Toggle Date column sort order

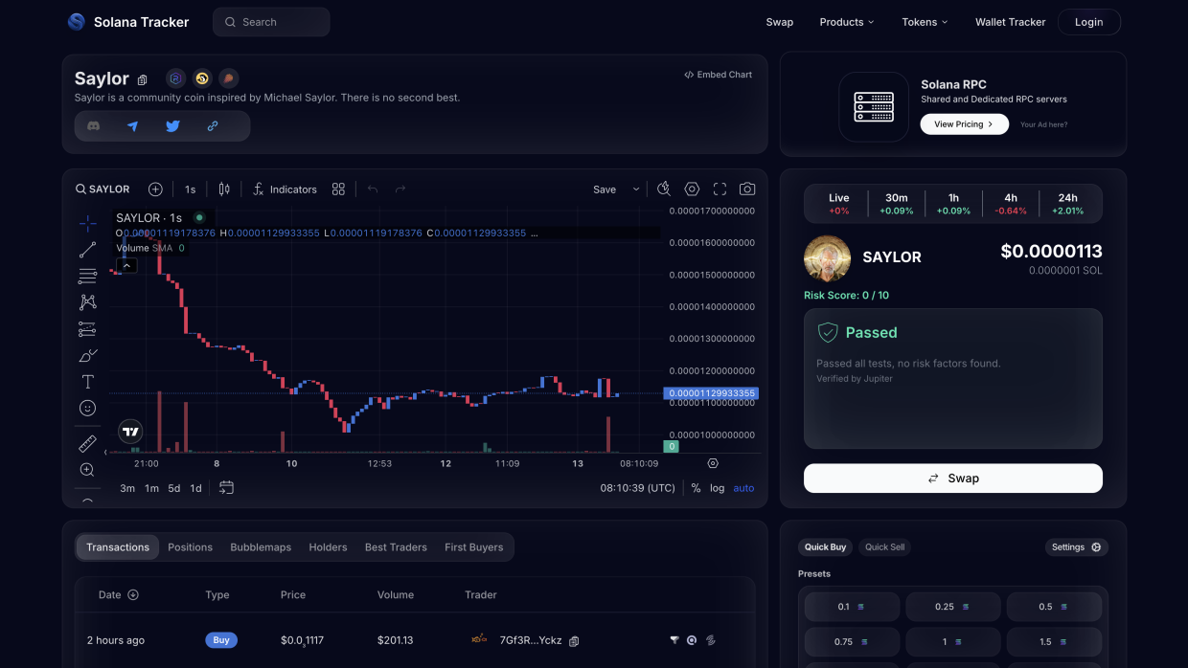(133, 595)
